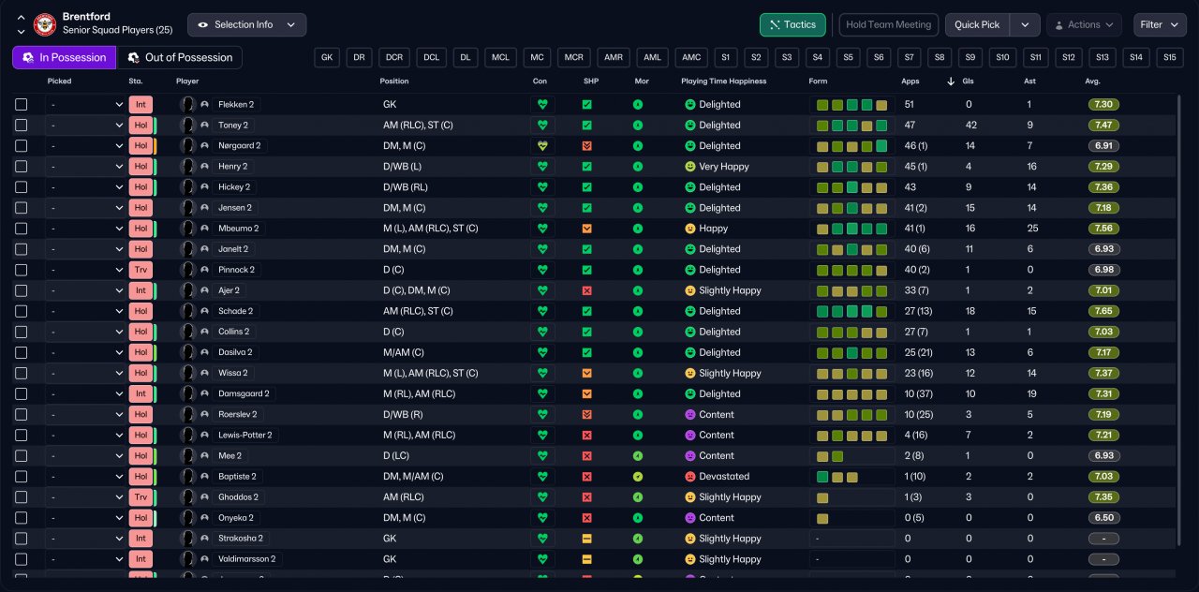Open the Tactics screen button

point(792,24)
